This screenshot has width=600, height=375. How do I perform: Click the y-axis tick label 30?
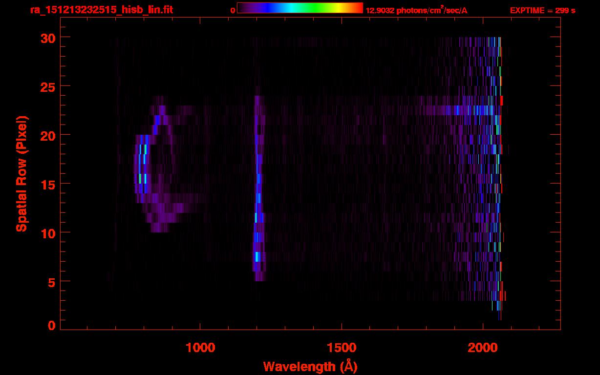(48, 38)
